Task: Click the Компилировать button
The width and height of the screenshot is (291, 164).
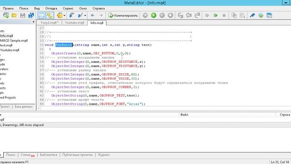Action: click(123, 15)
